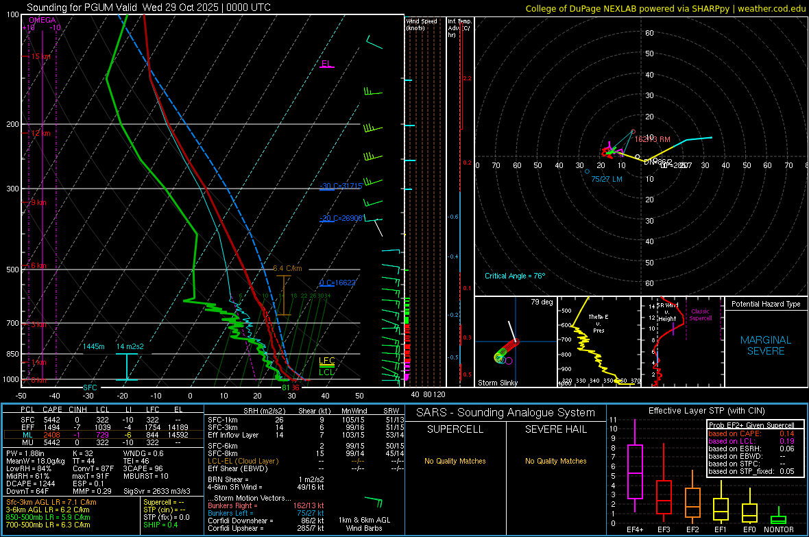This screenshot has width=809, height=537.
Task: Click the SUPERCELL column heading
Action: tap(455, 429)
